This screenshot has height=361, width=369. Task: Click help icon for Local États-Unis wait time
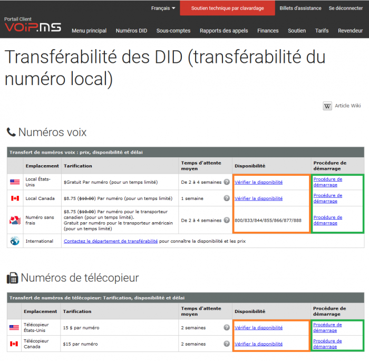227,182
